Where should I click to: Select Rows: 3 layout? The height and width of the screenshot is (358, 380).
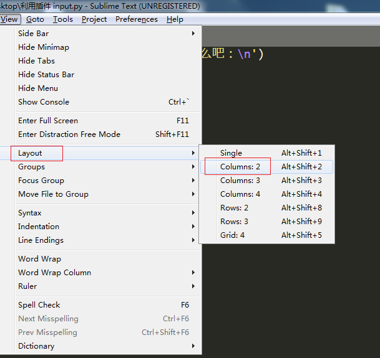[x=266, y=221]
